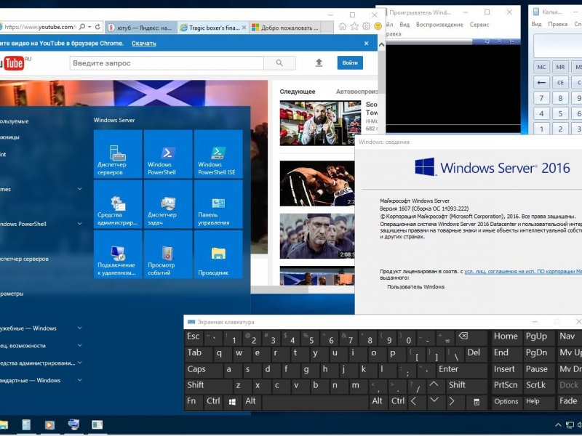The width and height of the screenshot is (582, 436).
Task: Click the On-Screen Keyboard taskbar icon
Action: (x=73, y=424)
